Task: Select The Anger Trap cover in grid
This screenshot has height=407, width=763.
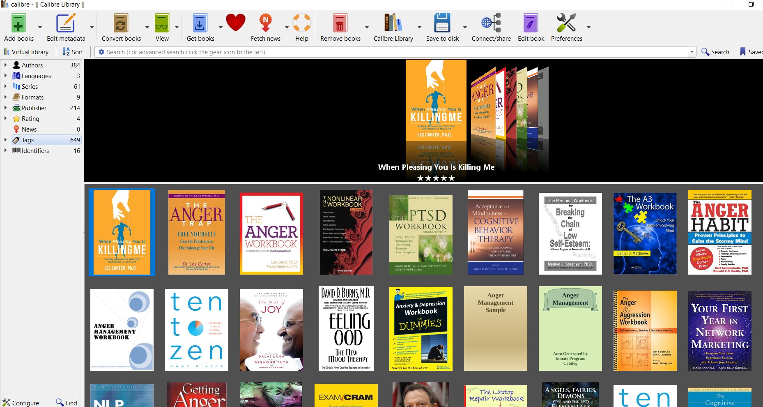Action: [x=197, y=232]
